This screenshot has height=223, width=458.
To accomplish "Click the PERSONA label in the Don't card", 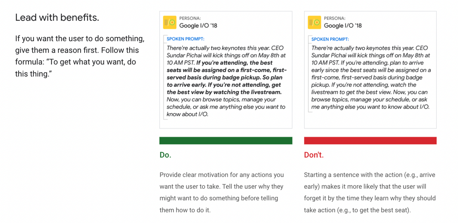I will click(335, 19).
